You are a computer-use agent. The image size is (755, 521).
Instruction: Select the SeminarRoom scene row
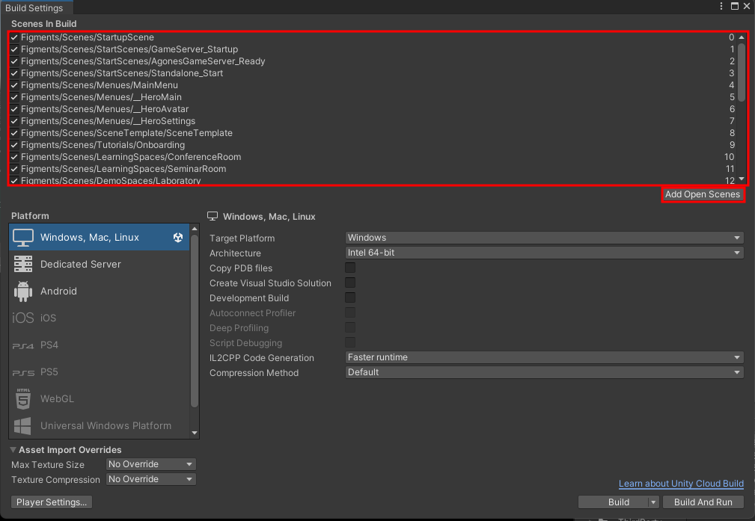tap(373, 169)
